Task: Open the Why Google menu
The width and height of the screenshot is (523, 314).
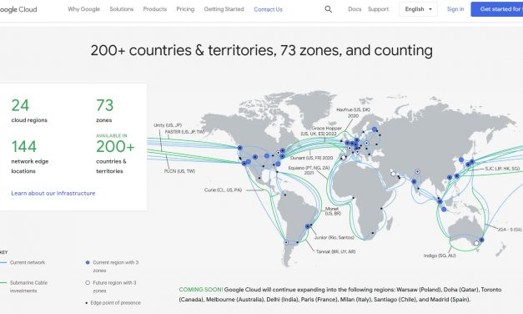Action: pyautogui.click(x=83, y=9)
